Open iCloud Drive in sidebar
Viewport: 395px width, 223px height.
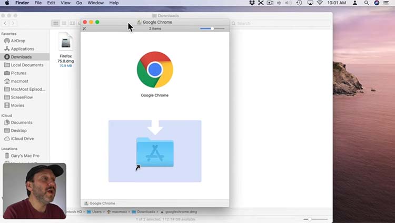pyautogui.click(x=25, y=139)
